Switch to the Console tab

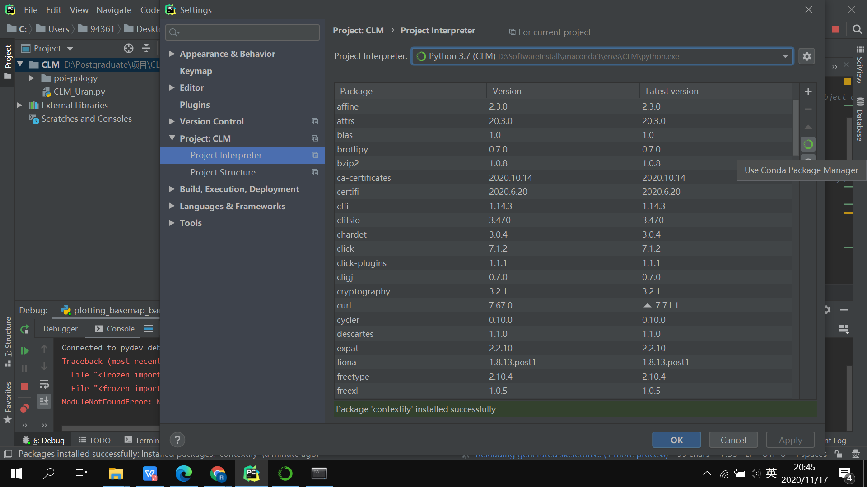pos(115,329)
